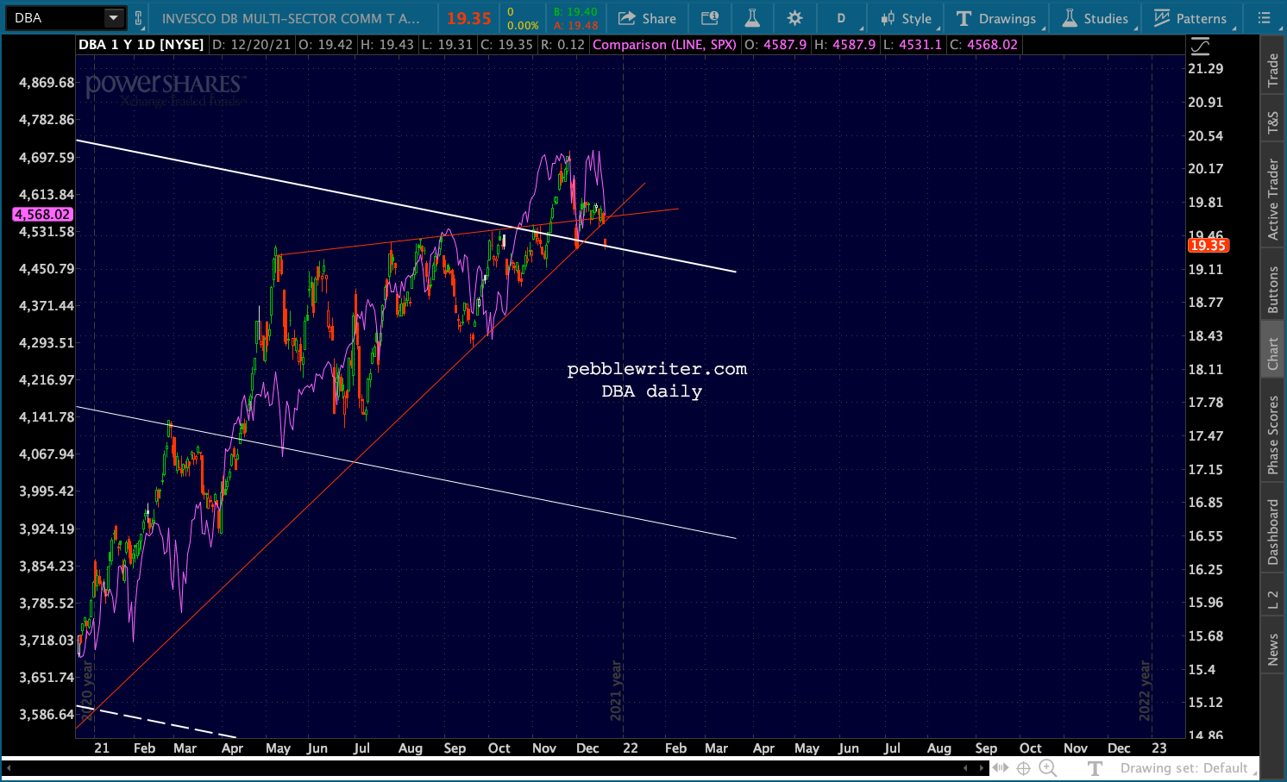Open the Drawing set: Default selector
This screenshot has height=782, width=1287.
[x=1188, y=768]
